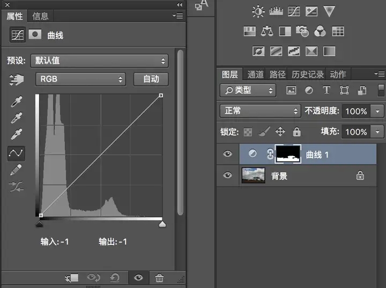The image size is (386, 288).
Task: Add a Gradient Map adjustment layer
Action: tap(329, 51)
